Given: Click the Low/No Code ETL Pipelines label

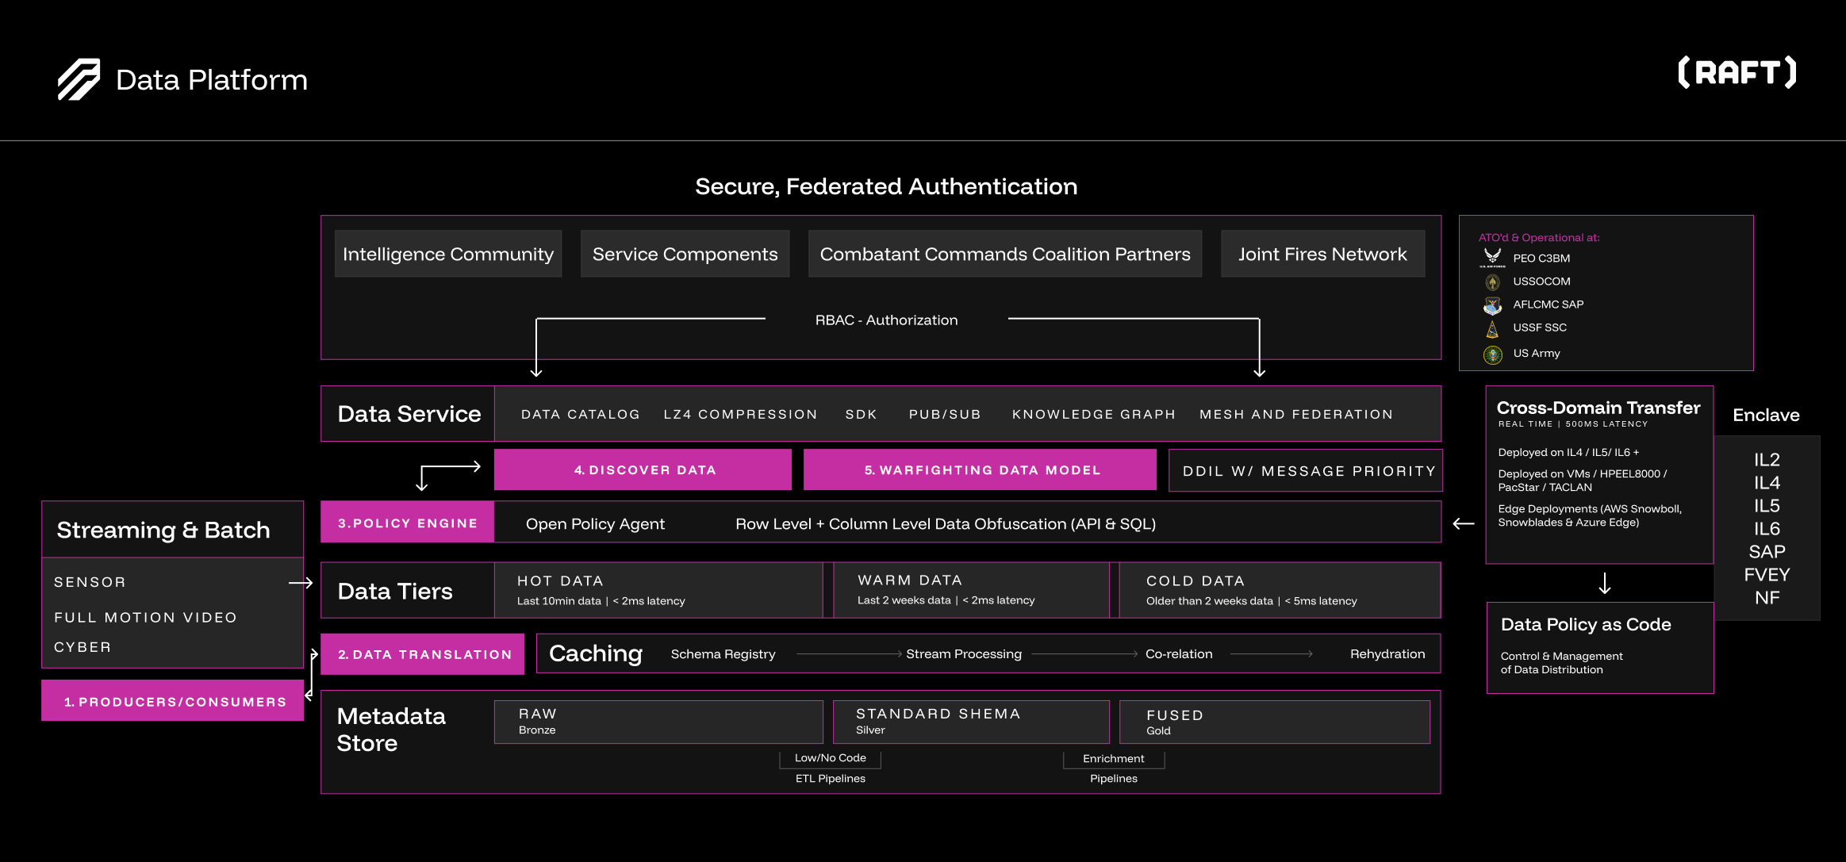Looking at the screenshot, I should [831, 768].
